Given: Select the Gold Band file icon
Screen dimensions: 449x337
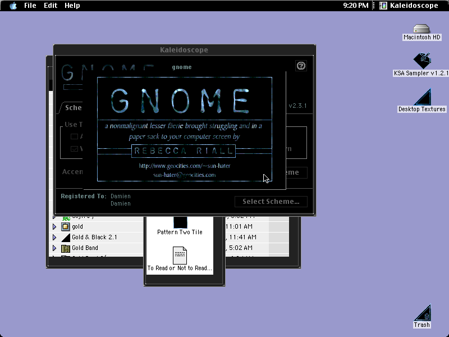Looking at the screenshot, I should 66,248.
